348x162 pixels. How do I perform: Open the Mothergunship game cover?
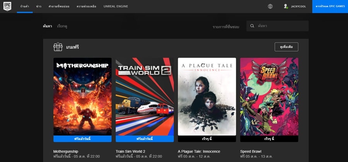82,97
